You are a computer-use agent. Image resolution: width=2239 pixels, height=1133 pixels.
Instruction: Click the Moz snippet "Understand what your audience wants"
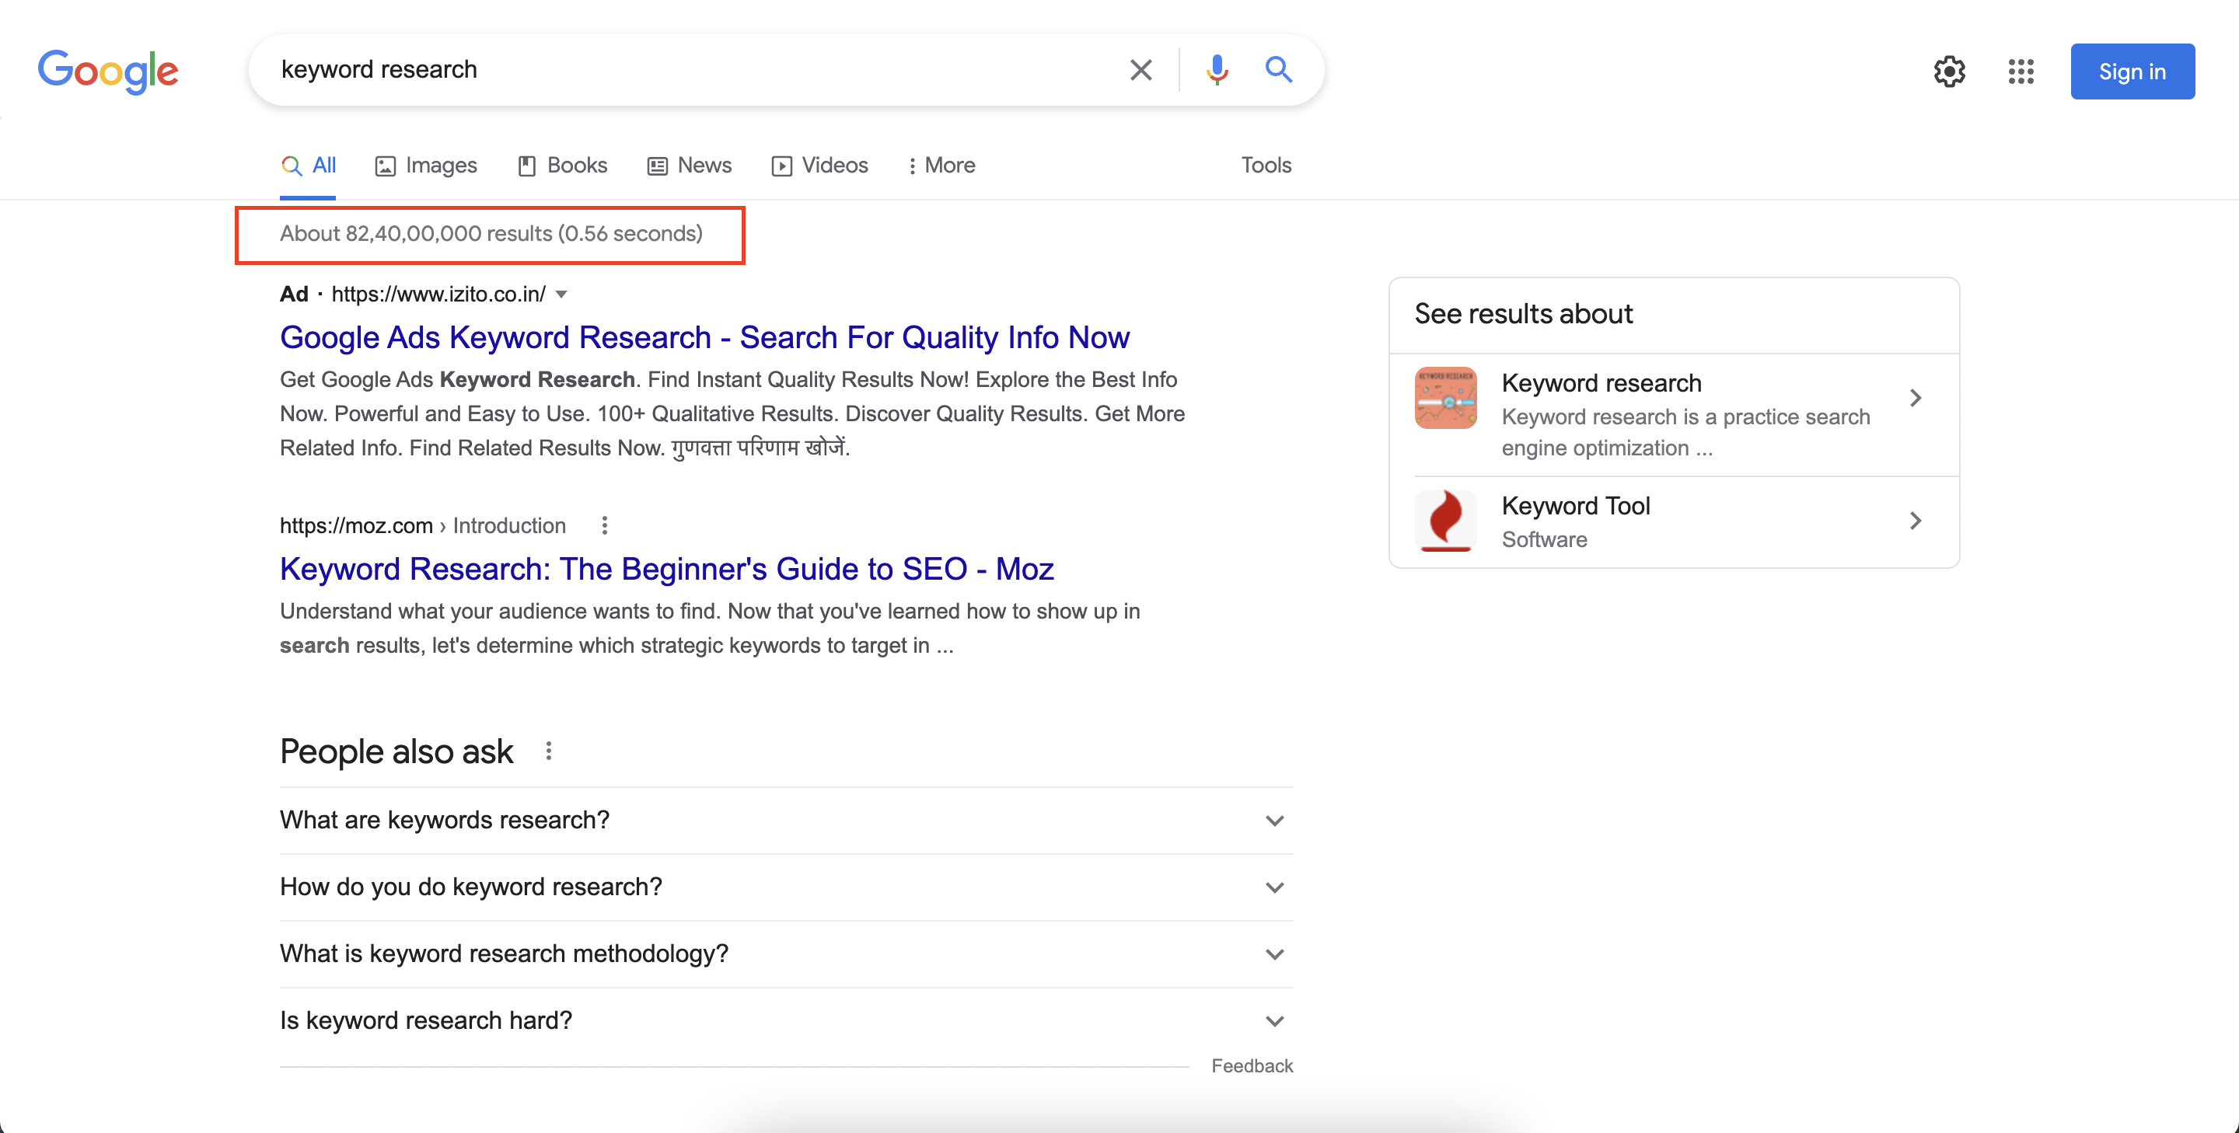click(x=709, y=628)
